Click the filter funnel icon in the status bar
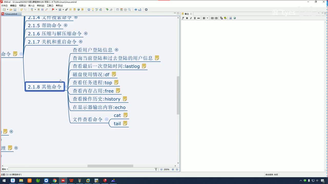Image resolution: width=328 pixels, height=184 pixels. pos(156,169)
